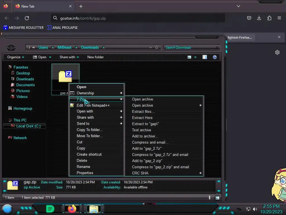286x215 pixels.
Task: Choose Properties in context menu
Action: click(x=97, y=173)
